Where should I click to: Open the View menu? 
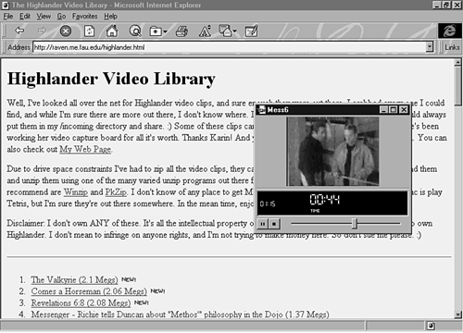tap(44, 16)
